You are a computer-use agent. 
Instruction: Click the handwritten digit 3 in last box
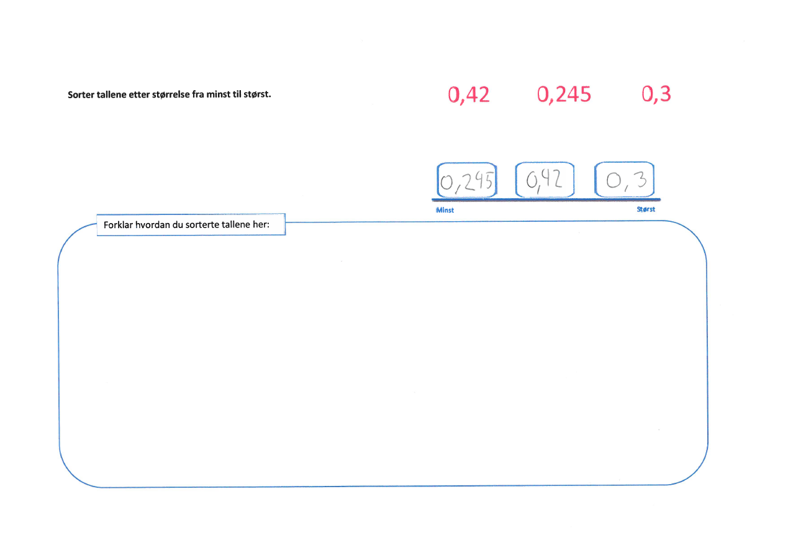click(640, 180)
